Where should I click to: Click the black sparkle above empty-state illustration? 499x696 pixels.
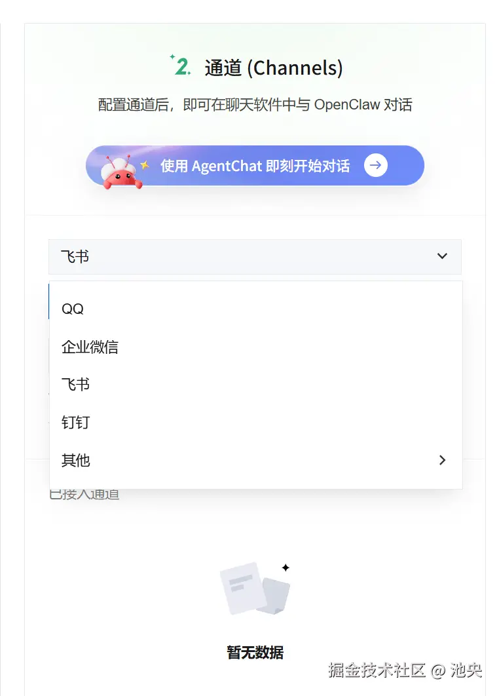(286, 568)
